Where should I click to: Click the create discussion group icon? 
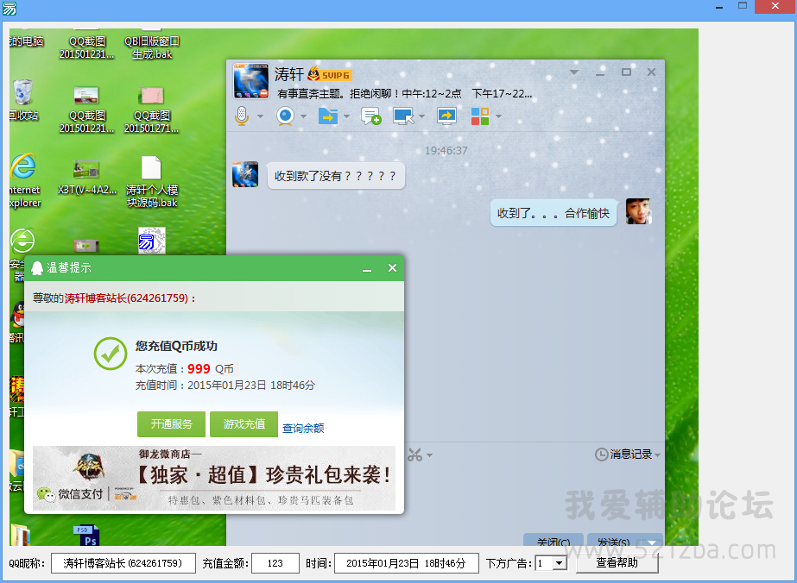click(371, 116)
